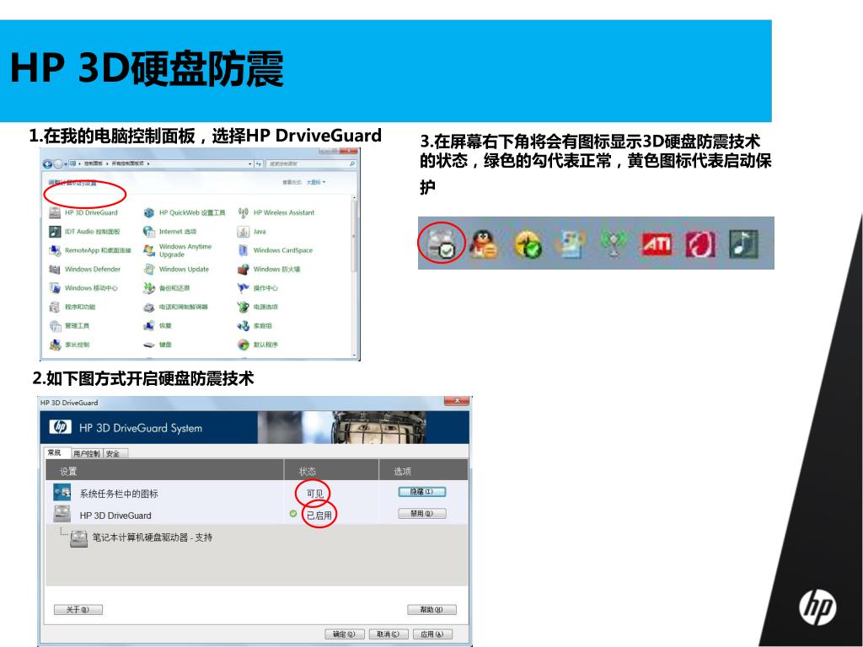Screen dimensions: 863x647
Task: Open the Java control panel item
Action: 252,232
